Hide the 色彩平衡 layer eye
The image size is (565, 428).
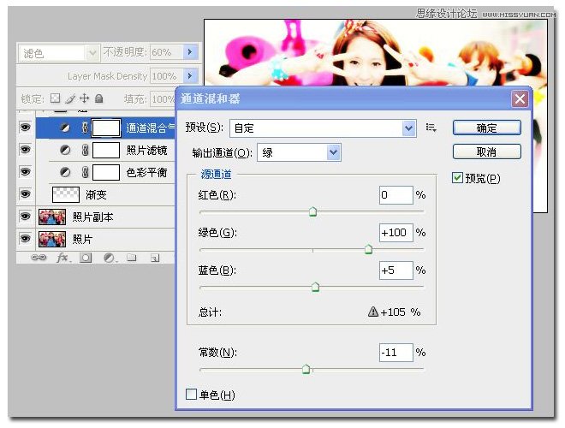tap(25, 171)
